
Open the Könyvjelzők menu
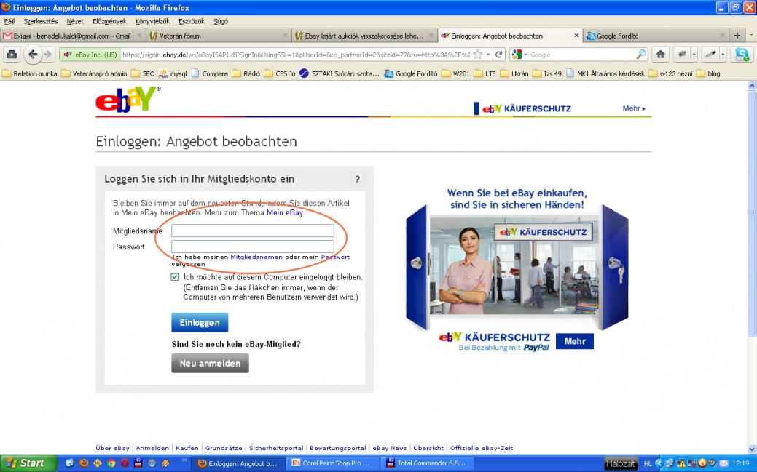click(152, 21)
